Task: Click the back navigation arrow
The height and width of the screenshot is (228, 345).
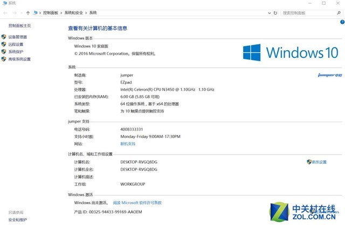Action: tap(5, 13)
